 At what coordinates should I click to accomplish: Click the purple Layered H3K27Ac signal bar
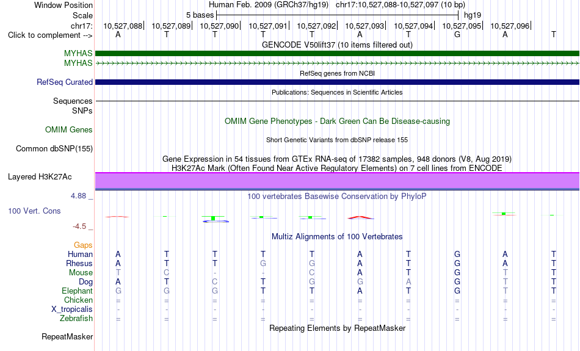338,181
